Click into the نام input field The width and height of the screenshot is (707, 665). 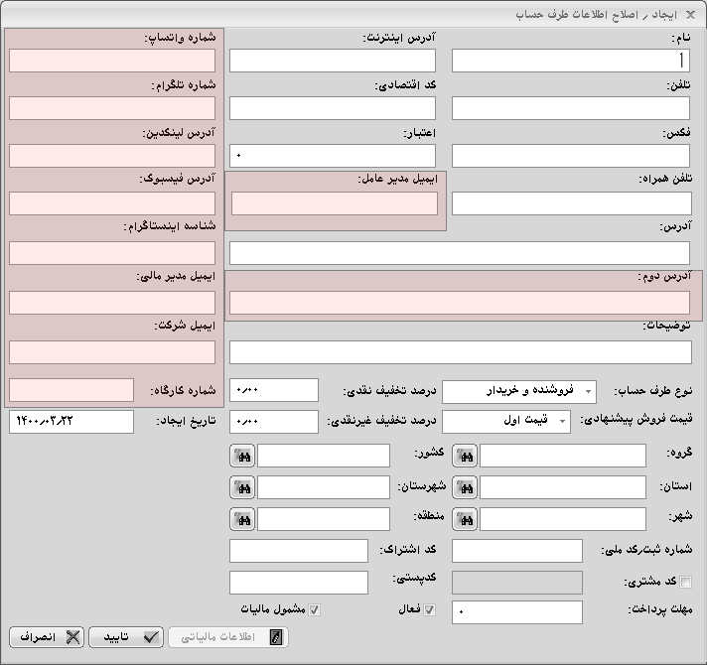click(571, 62)
